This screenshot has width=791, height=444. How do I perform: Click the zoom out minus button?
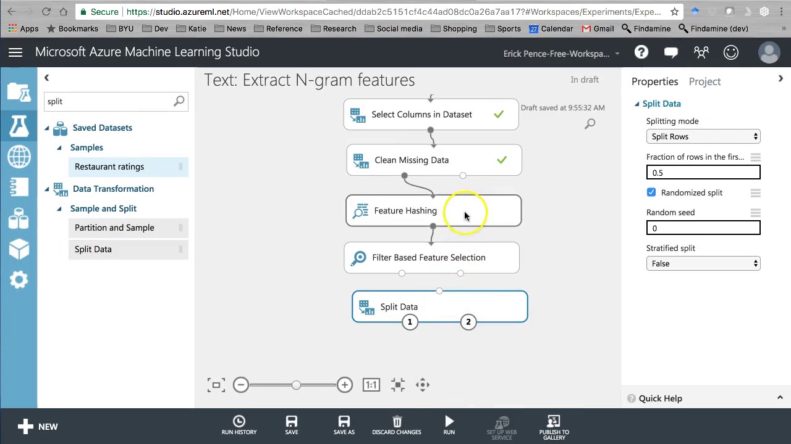(x=241, y=385)
